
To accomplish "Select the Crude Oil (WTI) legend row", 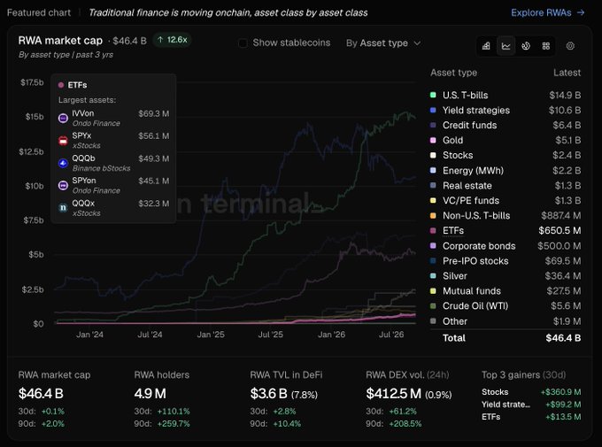I will (506, 305).
